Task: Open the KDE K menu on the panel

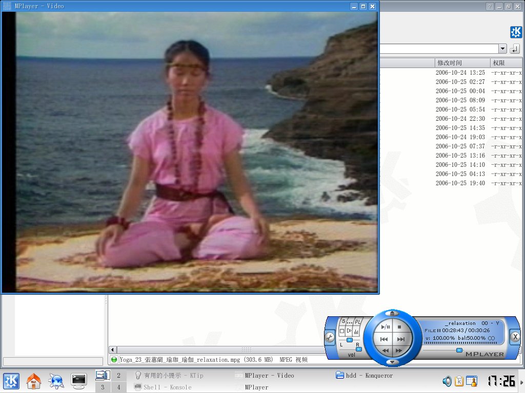Action: (x=11, y=381)
